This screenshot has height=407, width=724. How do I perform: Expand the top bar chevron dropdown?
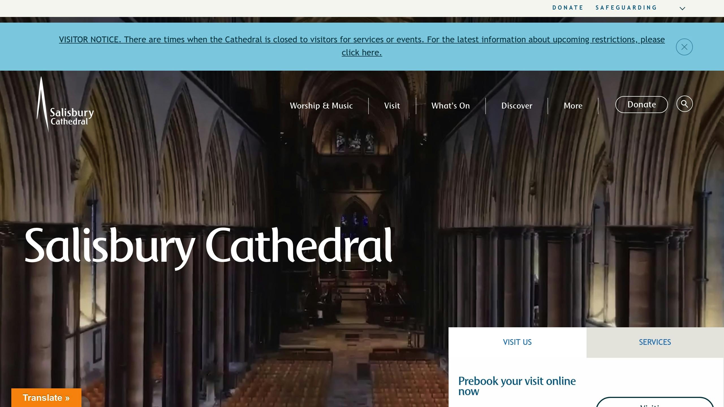tap(682, 8)
